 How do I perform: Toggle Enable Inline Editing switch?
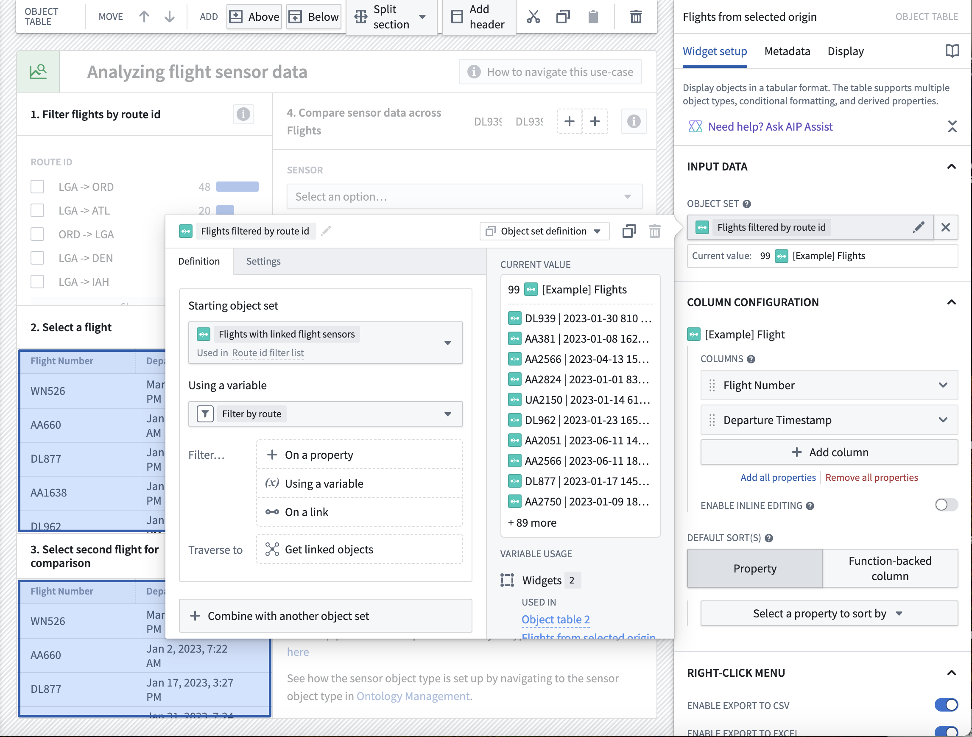pyautogui.click(x=946, y=505)
